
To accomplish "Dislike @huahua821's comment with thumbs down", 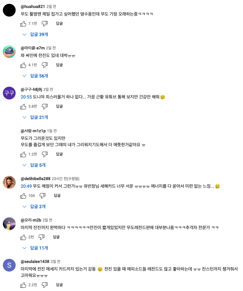I will [45, 23].
